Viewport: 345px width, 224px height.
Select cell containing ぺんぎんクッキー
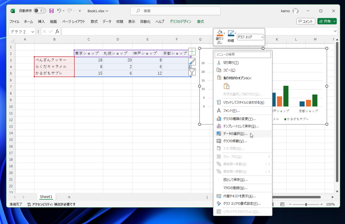coord(54,60)
